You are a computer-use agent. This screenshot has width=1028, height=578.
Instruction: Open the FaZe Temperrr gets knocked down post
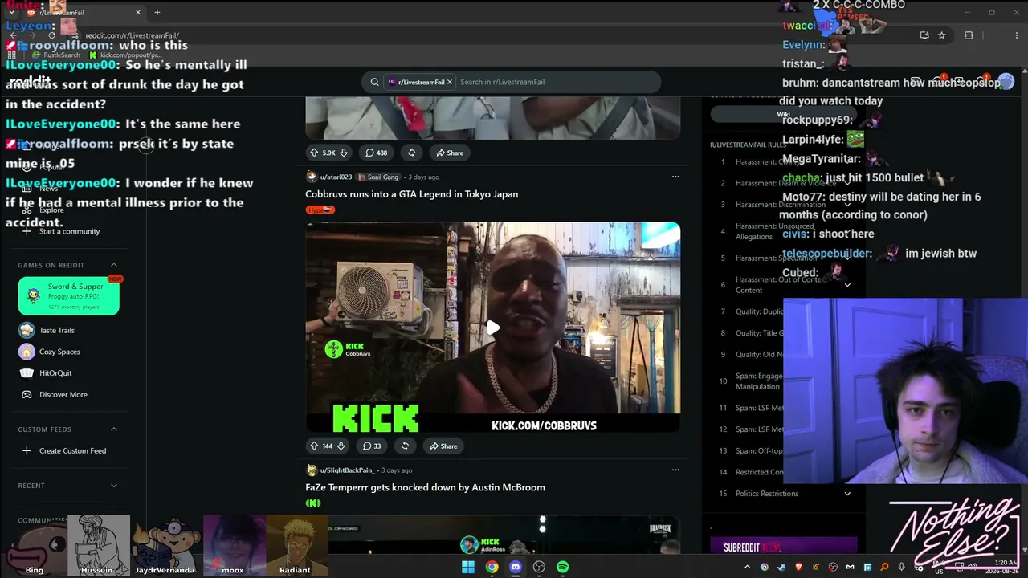click(425, 487)
